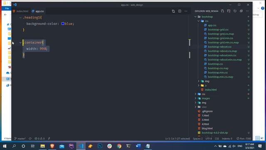266x150 pixels.
Task: Open app.css in the Explorer tree
Action: click(x=212, y=25)
